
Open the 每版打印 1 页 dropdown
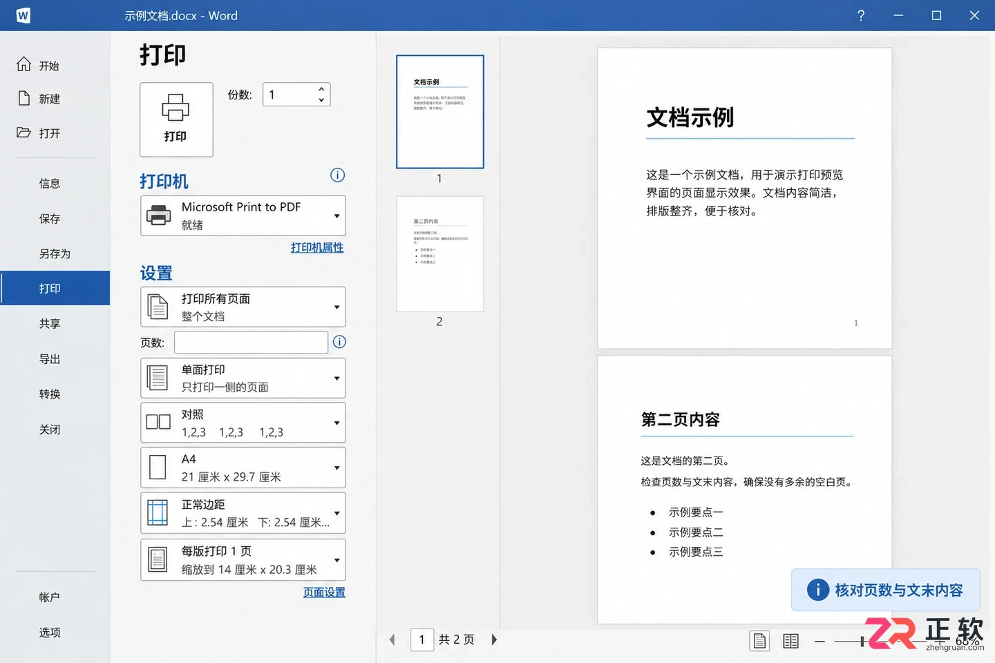click(x=243, y=559)
